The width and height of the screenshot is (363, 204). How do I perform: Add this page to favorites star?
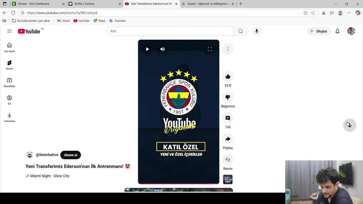coord(313,13)
